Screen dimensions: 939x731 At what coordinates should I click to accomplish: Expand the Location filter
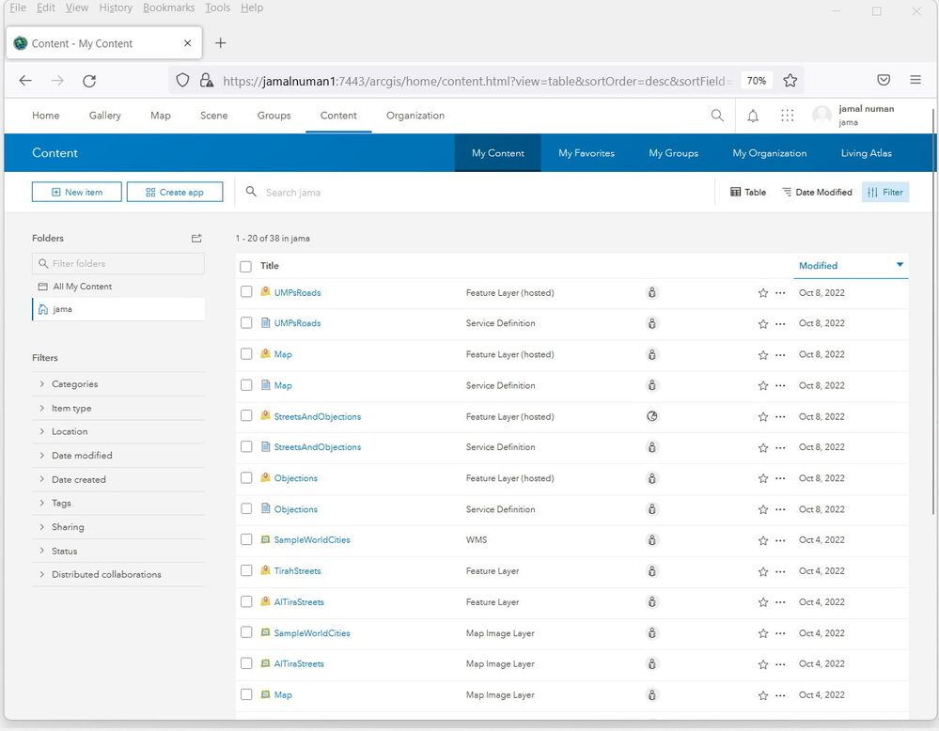pyautogui.click(x=118, y=431)
